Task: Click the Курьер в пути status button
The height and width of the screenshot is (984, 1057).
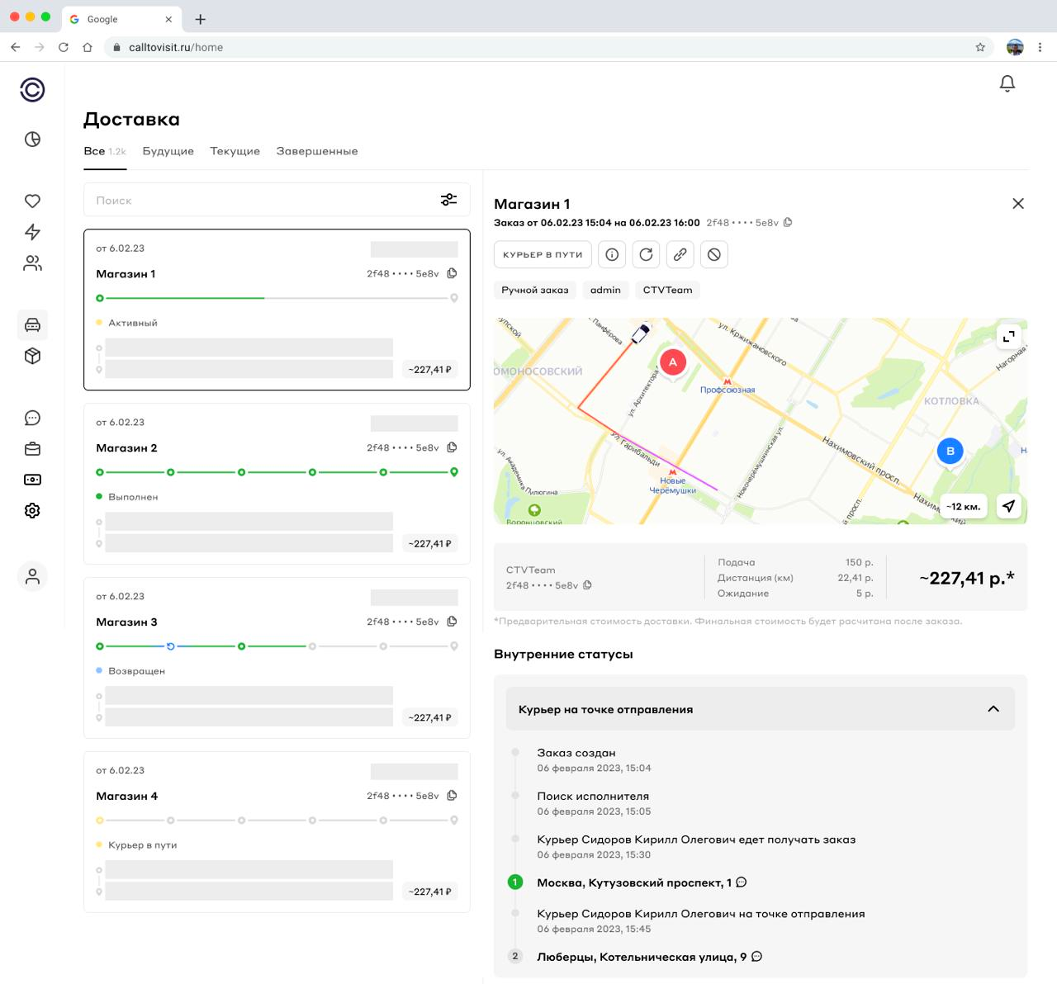Action: point(543,254)
